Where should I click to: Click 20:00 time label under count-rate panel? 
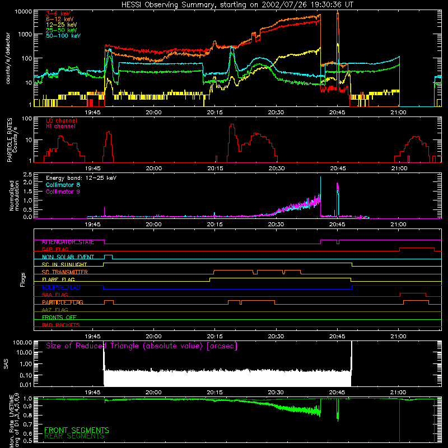point(153,113)
